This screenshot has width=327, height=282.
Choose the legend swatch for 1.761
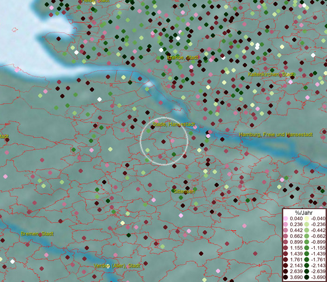click(x=286, y=260)
